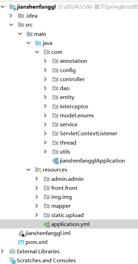Expand the mapper folder
138x264 pixels.
click(36, 206)
